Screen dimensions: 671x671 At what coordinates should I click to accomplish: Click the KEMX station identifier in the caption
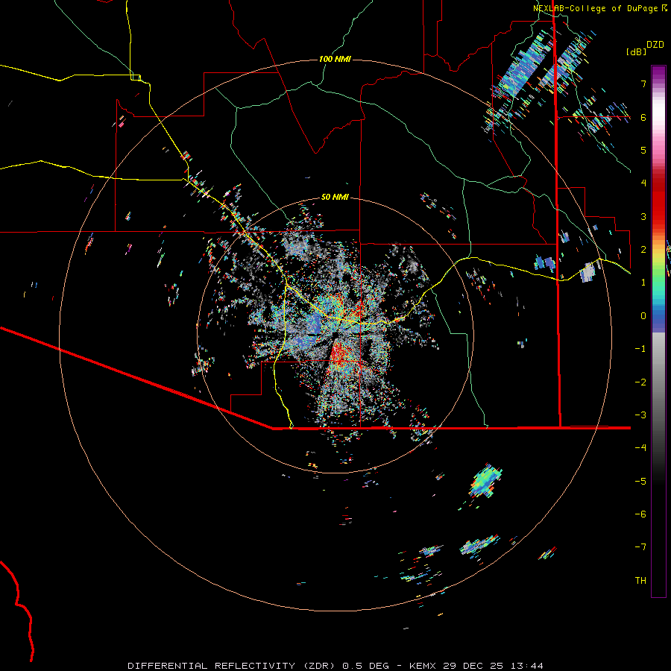[423, 666]
